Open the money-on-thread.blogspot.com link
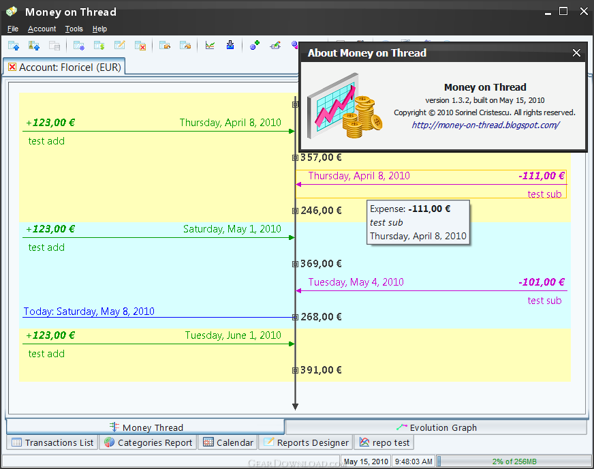 point(485,125)
